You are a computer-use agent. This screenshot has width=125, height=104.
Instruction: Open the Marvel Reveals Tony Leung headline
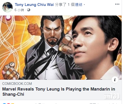point(59,92)
